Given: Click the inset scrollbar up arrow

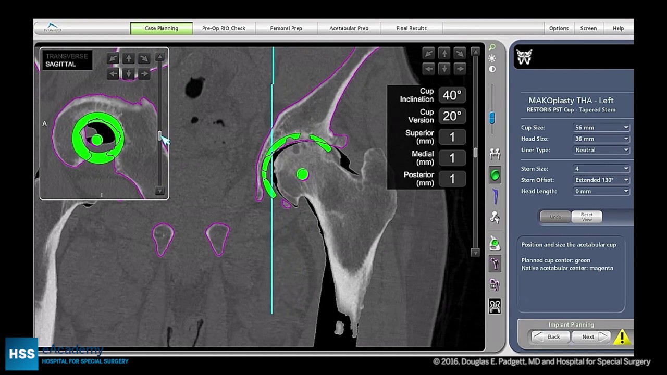Looking at the screenshot, I should pyautogui.click(x=160, y=56).
